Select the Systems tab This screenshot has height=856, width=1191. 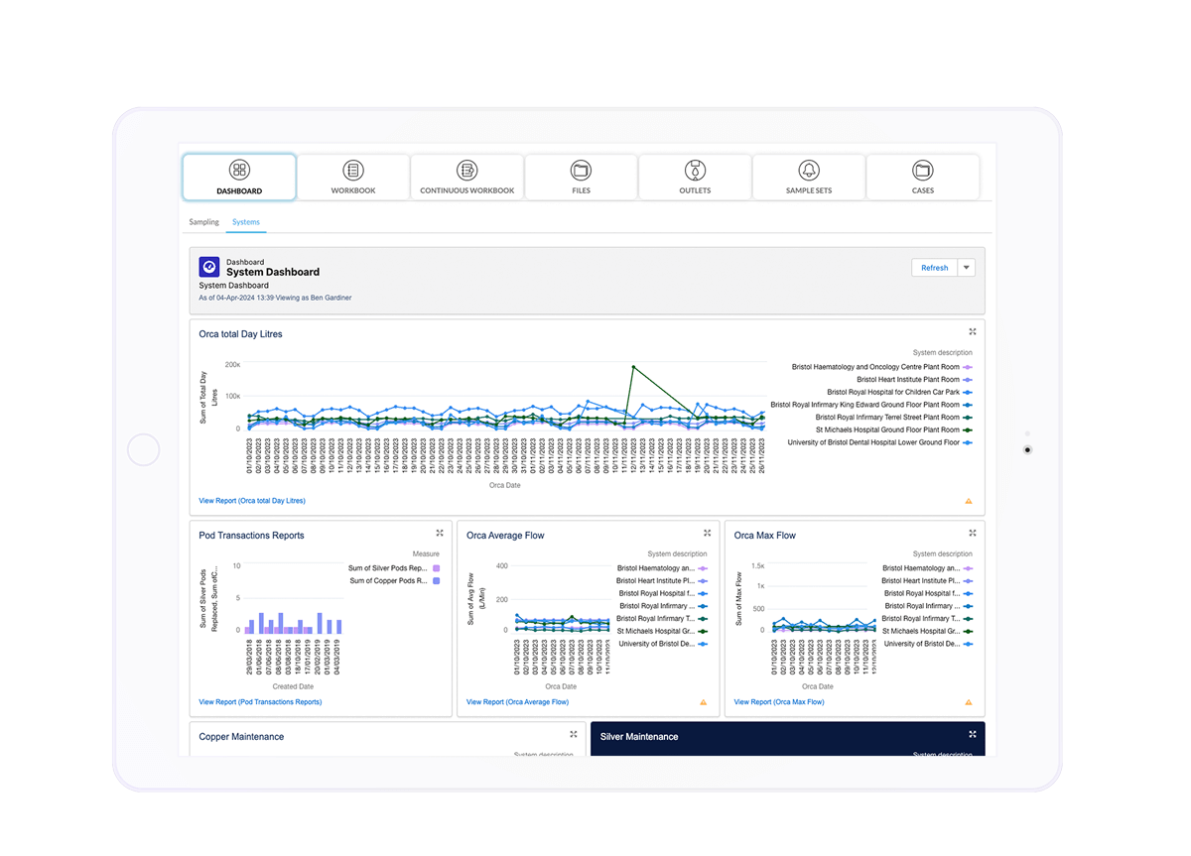click(246, 222)
